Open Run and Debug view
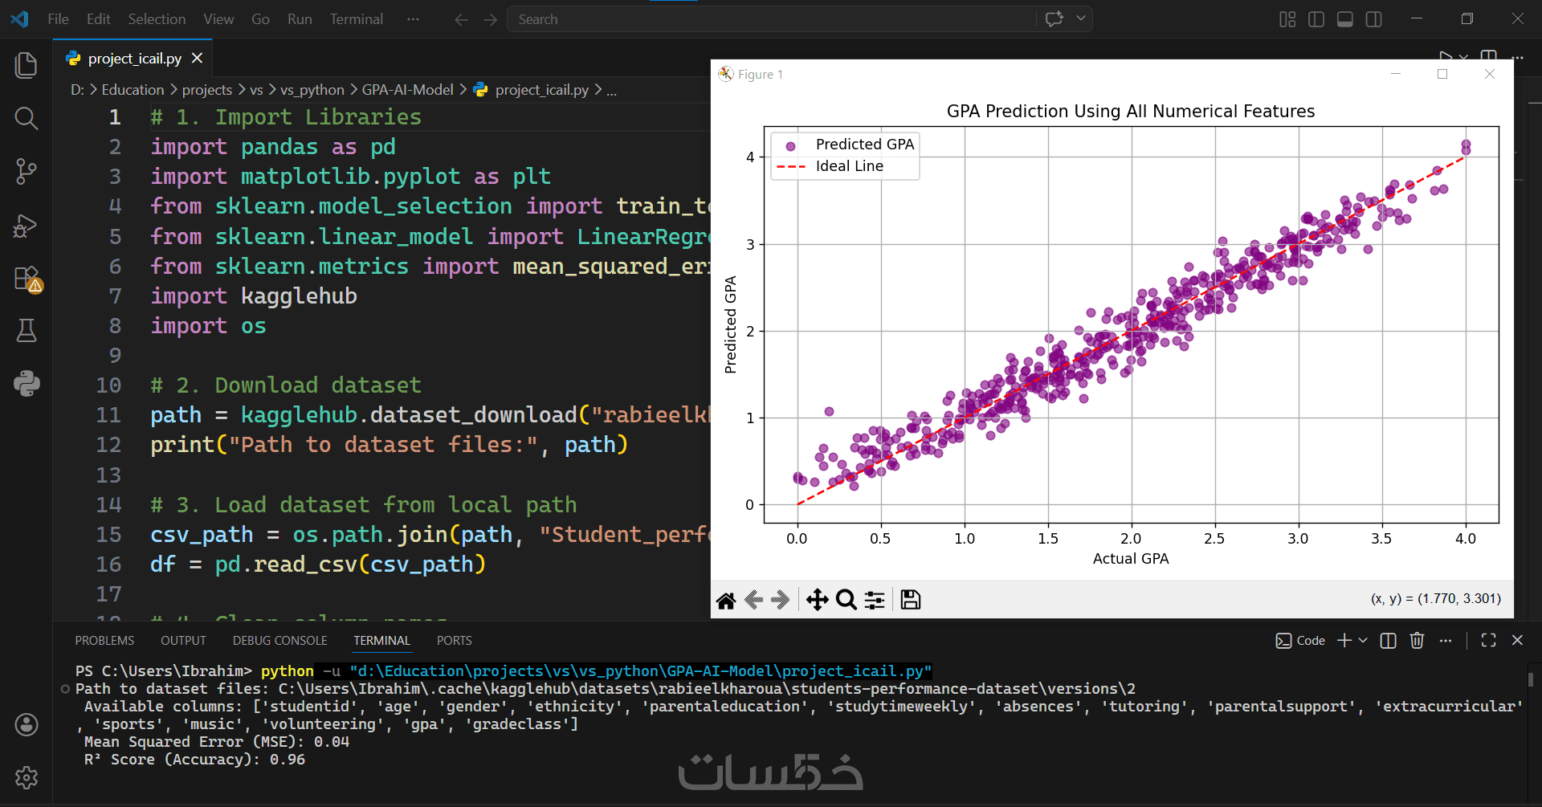This screenshot has height=807, width=1542. coord(27,226)
